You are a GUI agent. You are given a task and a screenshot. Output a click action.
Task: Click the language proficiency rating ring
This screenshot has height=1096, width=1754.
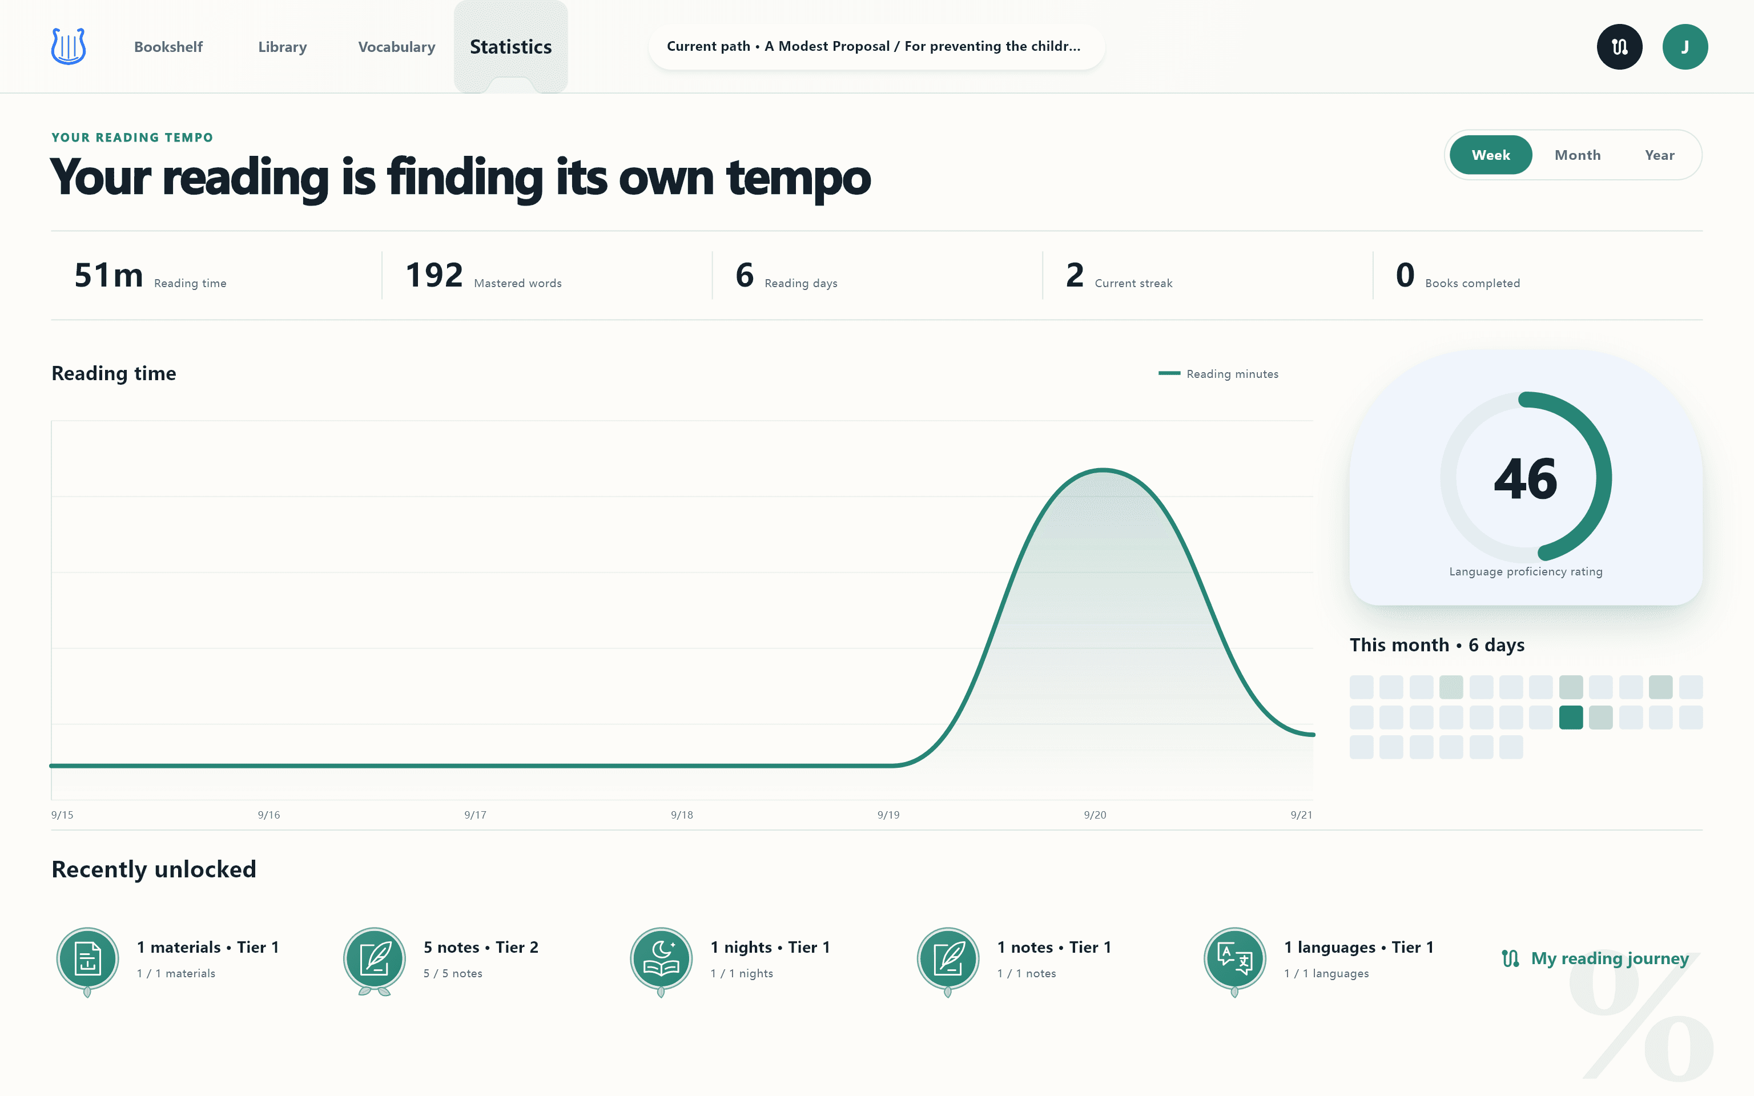(1526, 477)
